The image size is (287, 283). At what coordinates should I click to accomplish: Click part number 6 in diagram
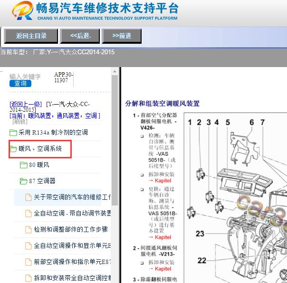pos(252,122)
